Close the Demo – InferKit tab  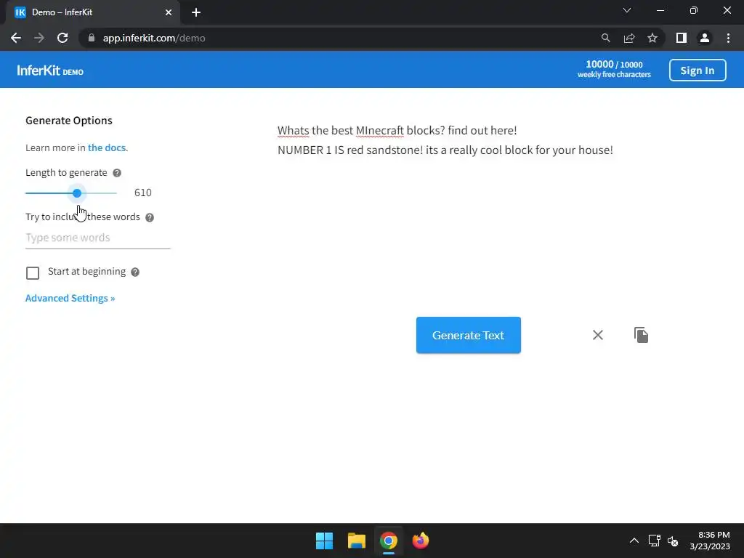(x=169, y=12)
